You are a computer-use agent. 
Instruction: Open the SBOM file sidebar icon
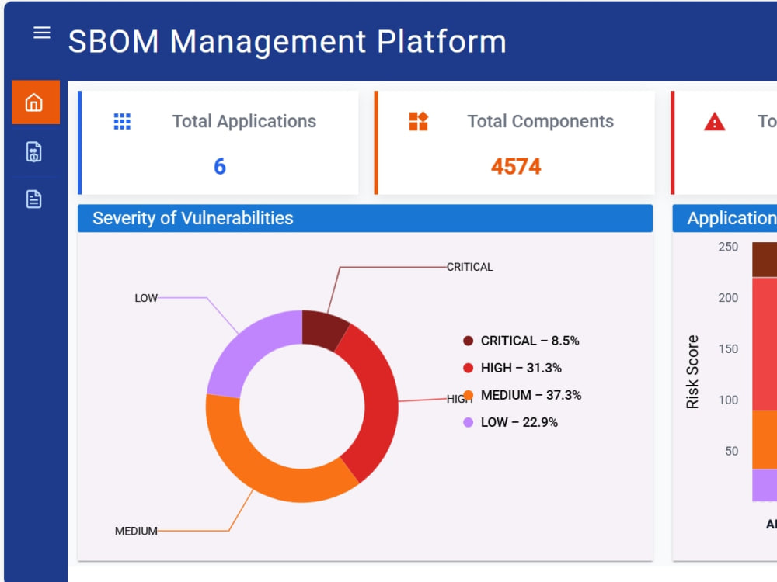coord(33,151)
